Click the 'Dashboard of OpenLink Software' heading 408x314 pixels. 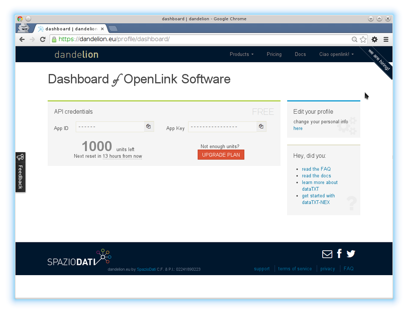139,79
